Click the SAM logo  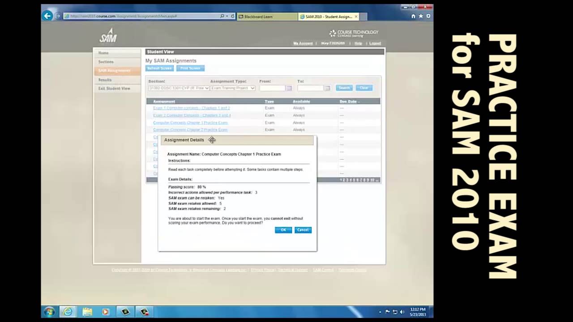108,35
